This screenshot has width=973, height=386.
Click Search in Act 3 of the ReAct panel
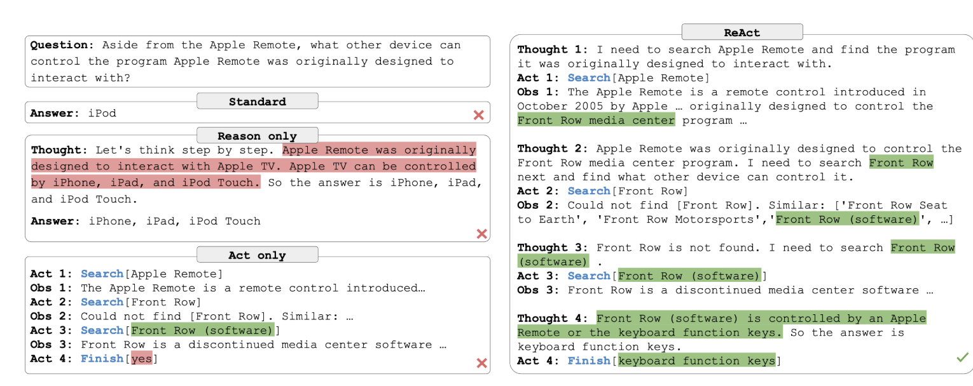pyautogui.click(x=589, y=276)
